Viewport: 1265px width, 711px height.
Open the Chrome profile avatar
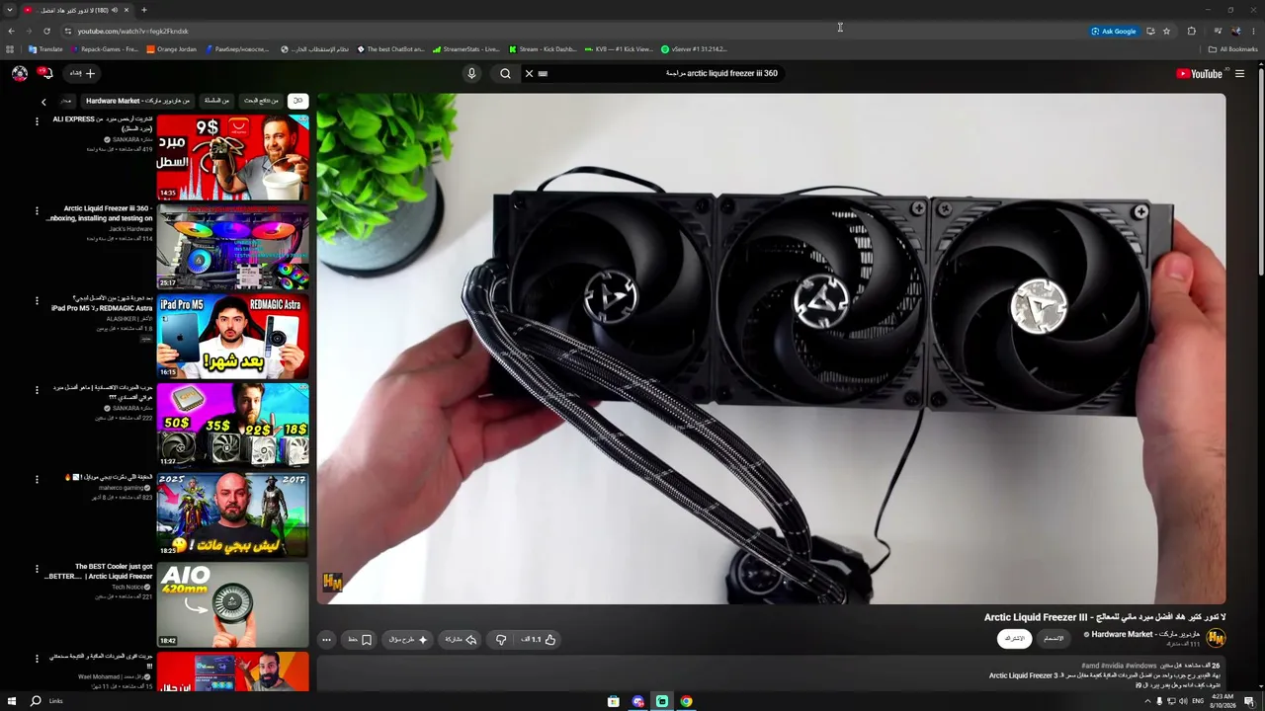(x=1235, y=31)
